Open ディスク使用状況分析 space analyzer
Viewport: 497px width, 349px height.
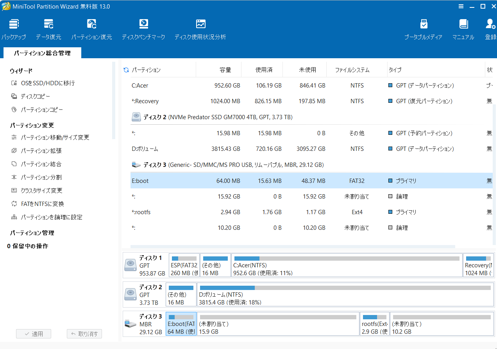click(x=200, y=29)
